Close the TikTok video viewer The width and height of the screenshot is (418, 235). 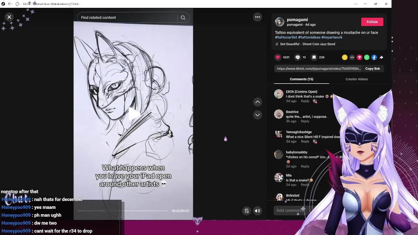tap(9, 17)
